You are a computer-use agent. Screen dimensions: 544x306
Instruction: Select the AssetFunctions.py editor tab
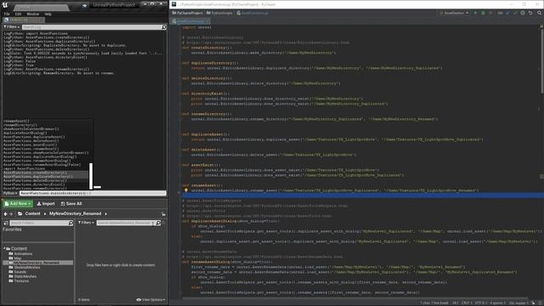190,21
